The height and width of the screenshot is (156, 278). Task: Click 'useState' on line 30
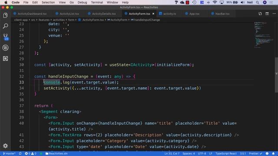tap(119, 65)
